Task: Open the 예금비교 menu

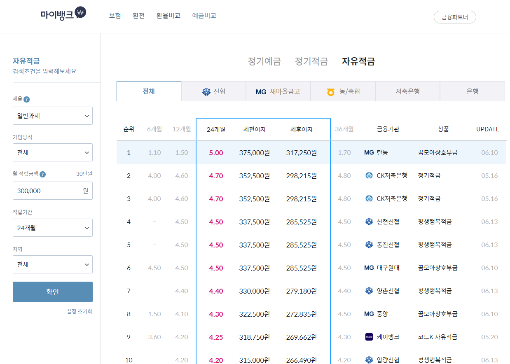Action: pos(204,16)
